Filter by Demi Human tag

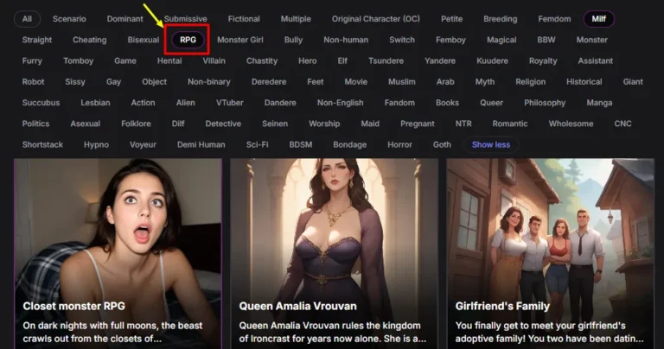click(x=201, y=144)
